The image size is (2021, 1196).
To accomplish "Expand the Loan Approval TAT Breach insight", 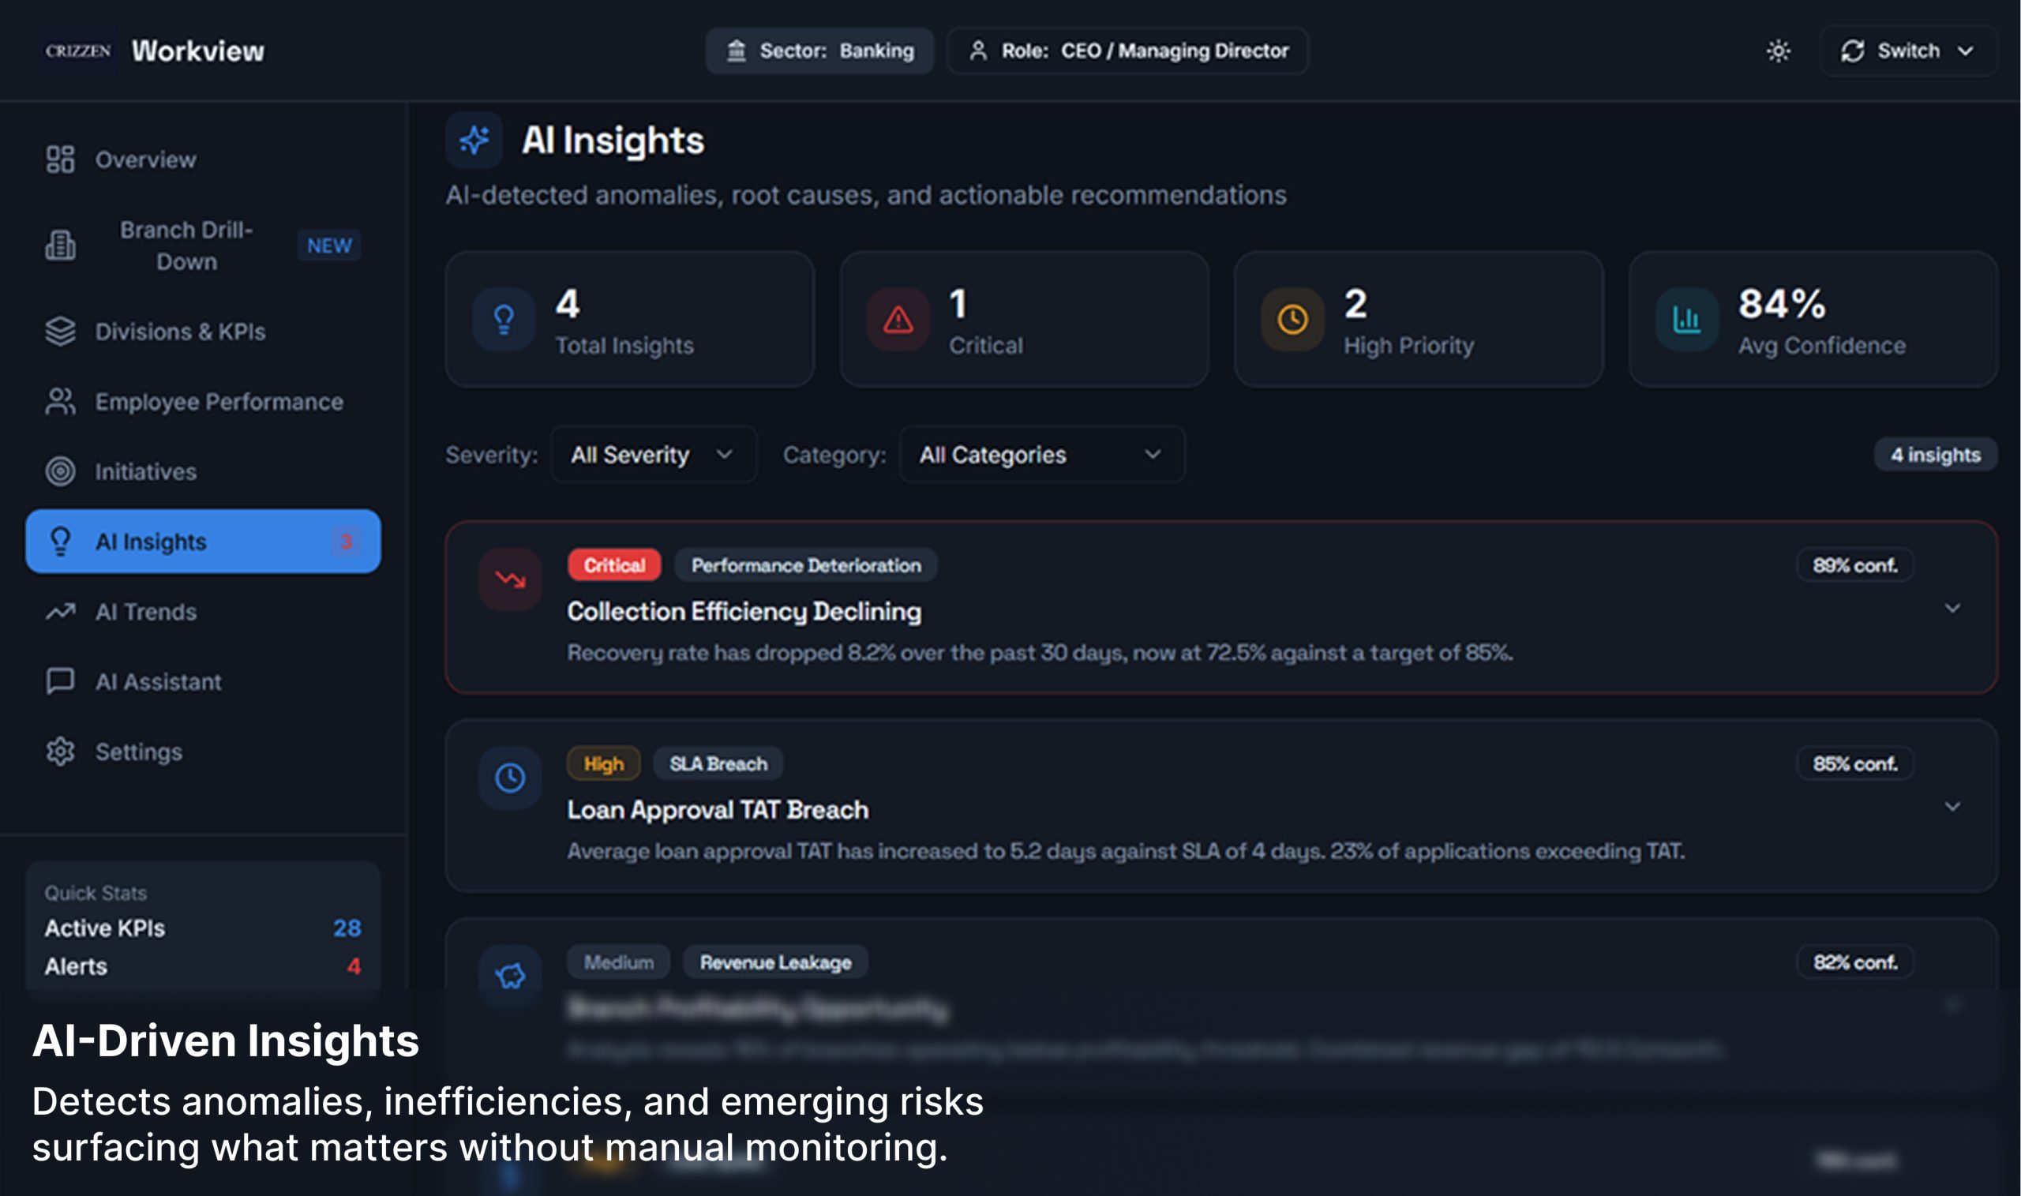I will [x=1952, y=806].
